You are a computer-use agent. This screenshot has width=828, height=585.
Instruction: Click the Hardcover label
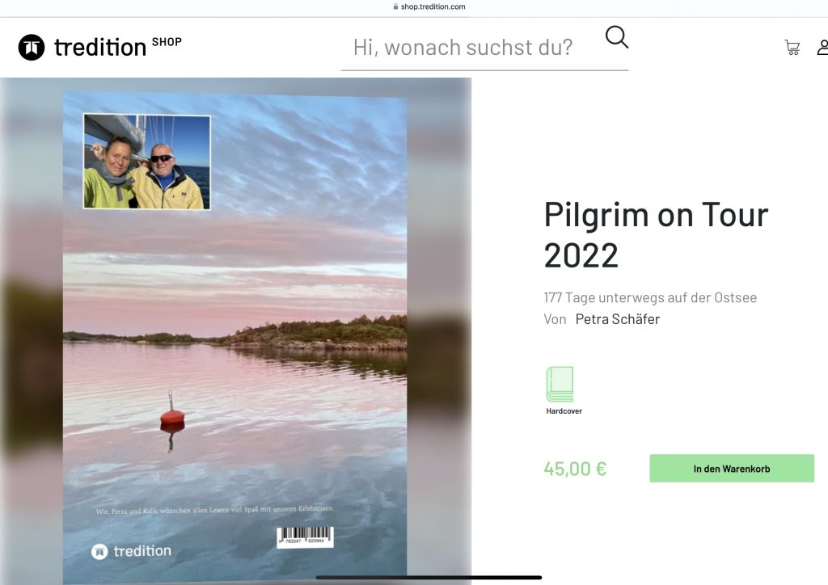tap(564, 411)
